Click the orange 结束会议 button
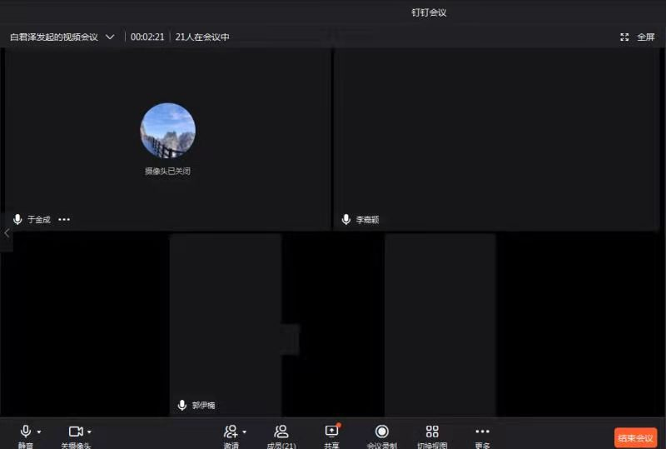This screenshot has height=449, width=666. (x=636, y=438)
